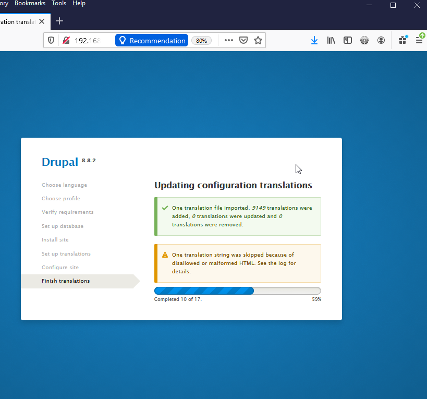The height and width of the screenshot is (399, 427).
Task: Open a new tab with plus button
Action: click(x=59, y=21)
